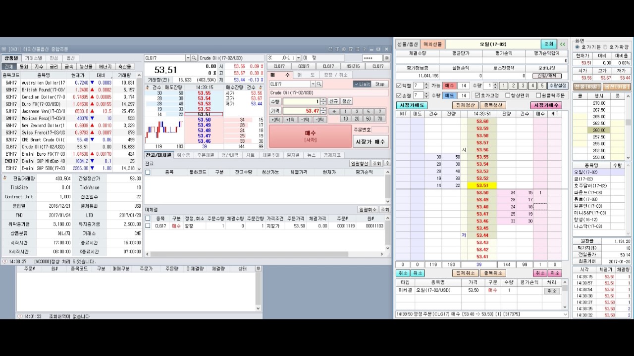The height and width of the screenshot is (356, 634).
Task: Click the GCG17 quick symbol button
Action: click(304, 66)
